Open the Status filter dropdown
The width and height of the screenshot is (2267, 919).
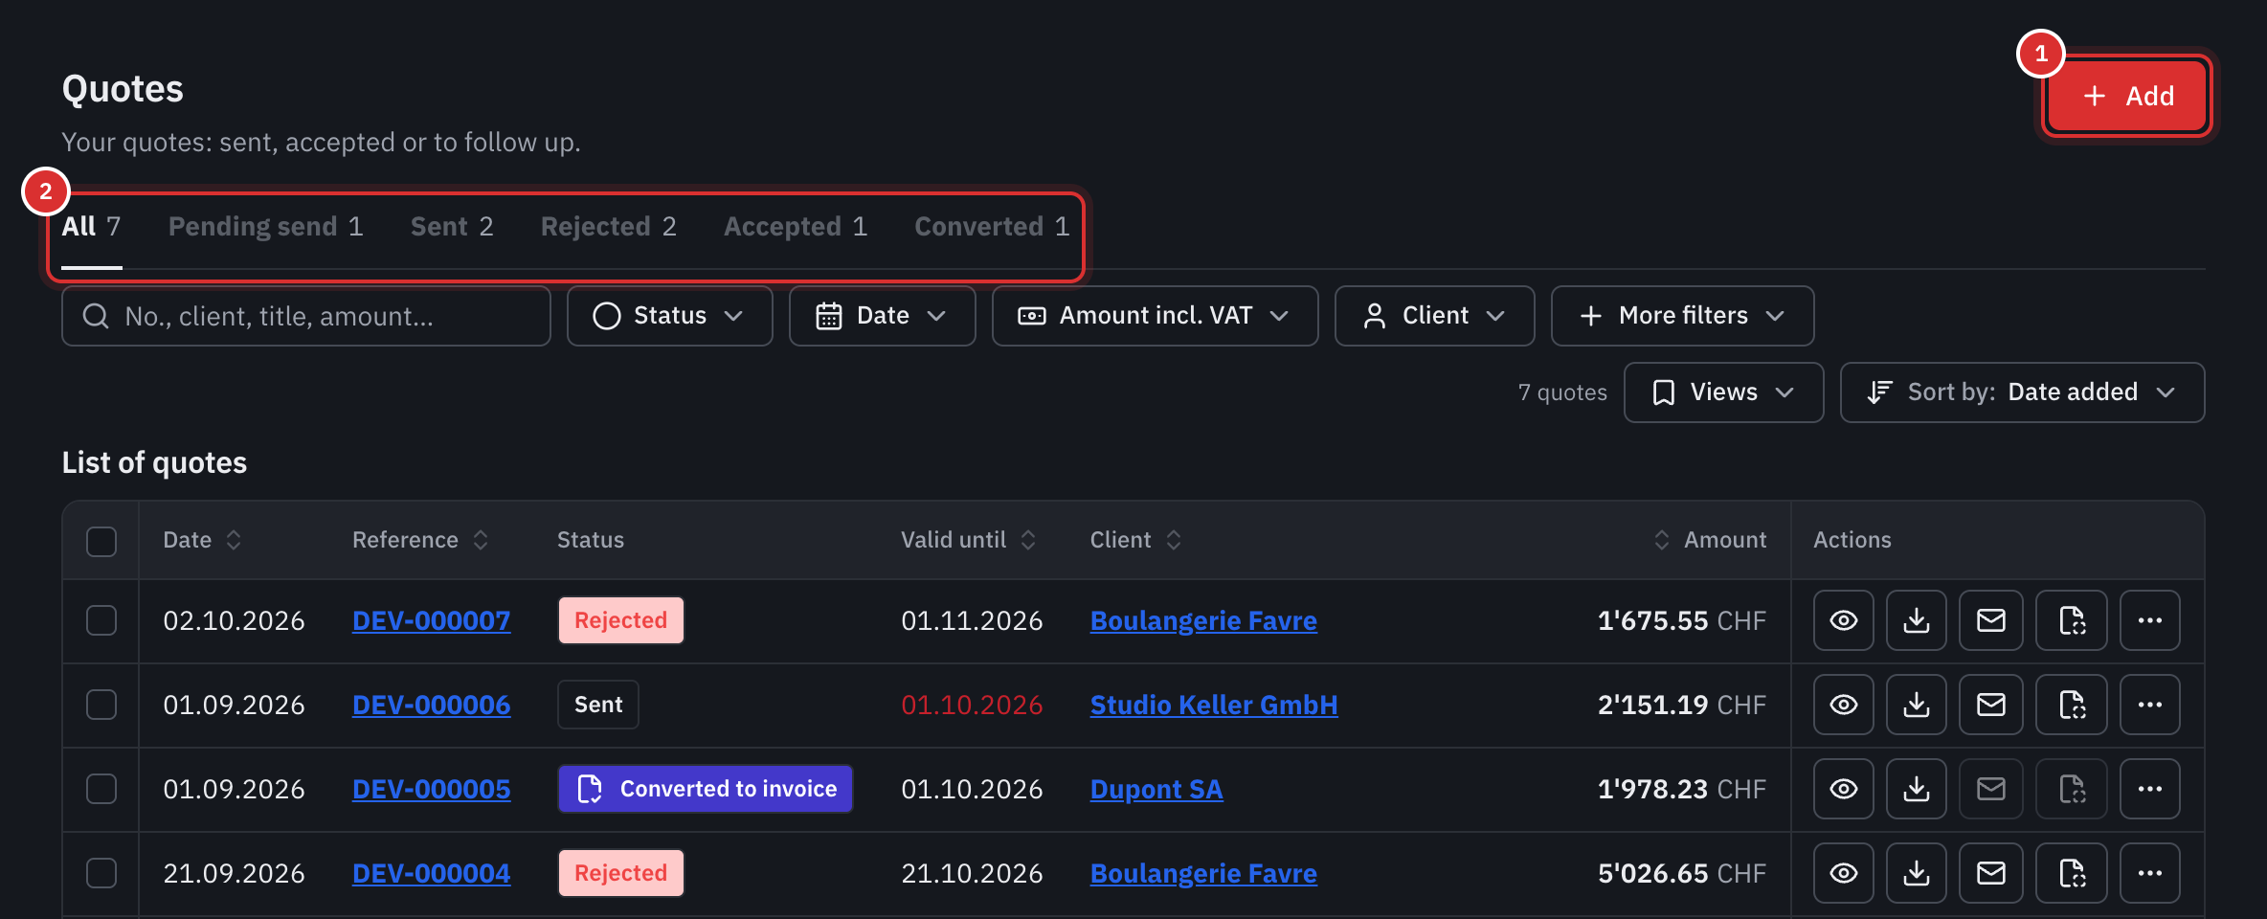coord(669,316)
